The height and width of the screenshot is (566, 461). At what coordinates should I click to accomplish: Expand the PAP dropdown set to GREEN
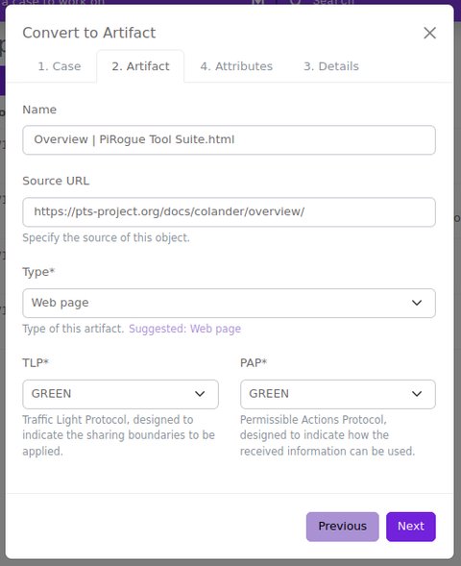click(338, 394)
